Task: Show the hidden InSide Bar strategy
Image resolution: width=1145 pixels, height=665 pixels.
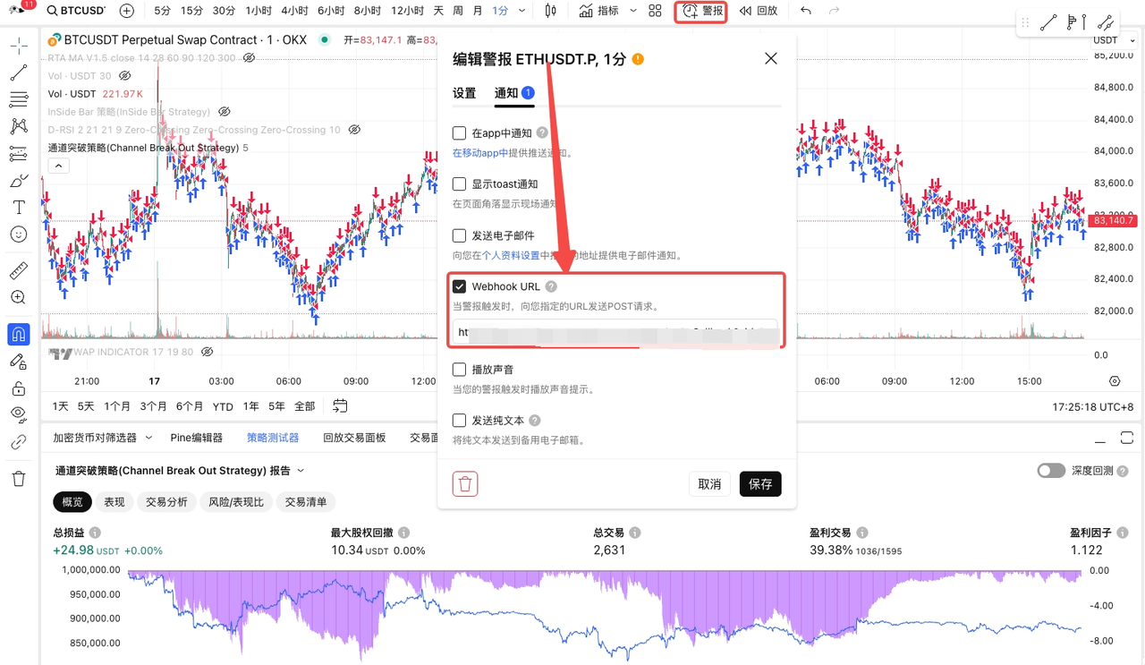Action: click(225, 112)
